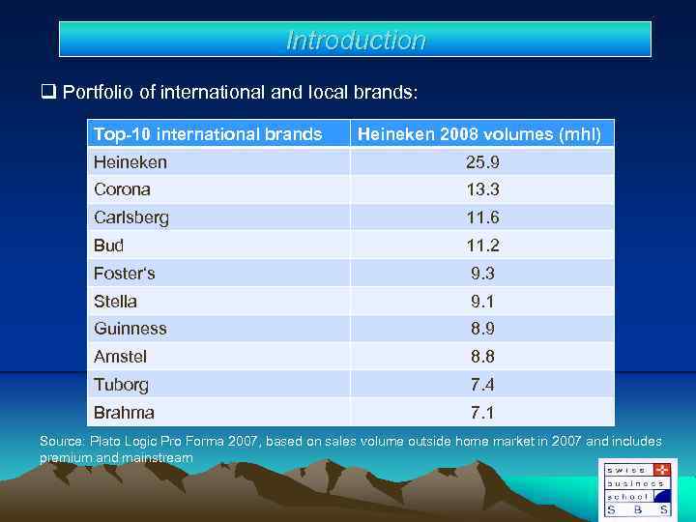696x522 pixels.
Task: Click the 11.6 volume value
Action: pos(482,217)
